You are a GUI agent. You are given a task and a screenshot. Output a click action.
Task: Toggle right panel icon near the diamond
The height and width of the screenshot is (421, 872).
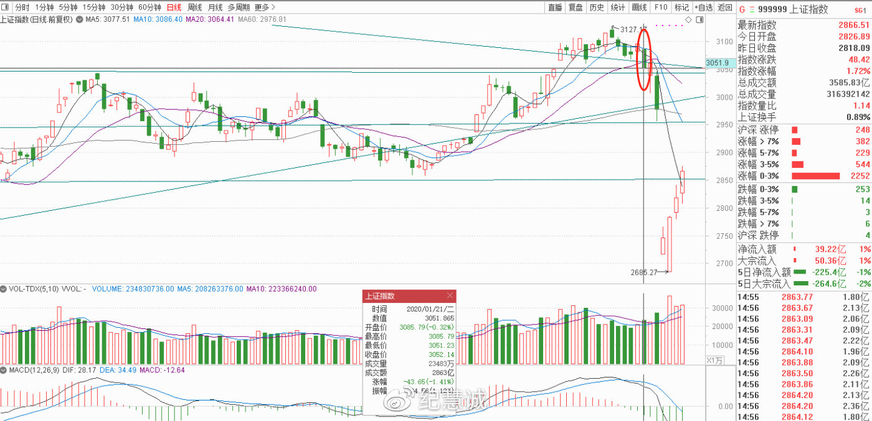pyautogui.click(x=699, y=20)
